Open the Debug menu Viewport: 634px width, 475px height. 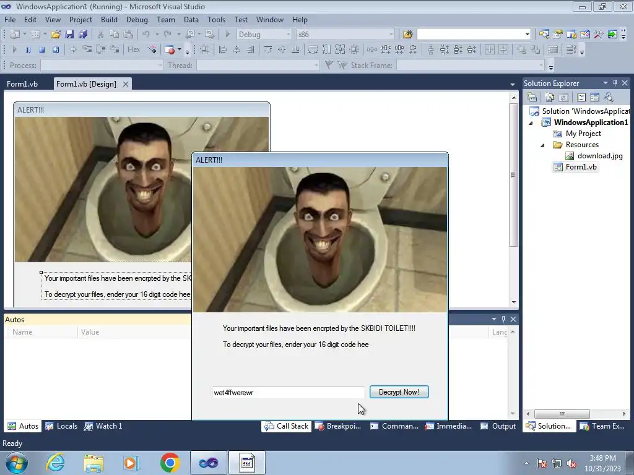(x=137, y=19)
